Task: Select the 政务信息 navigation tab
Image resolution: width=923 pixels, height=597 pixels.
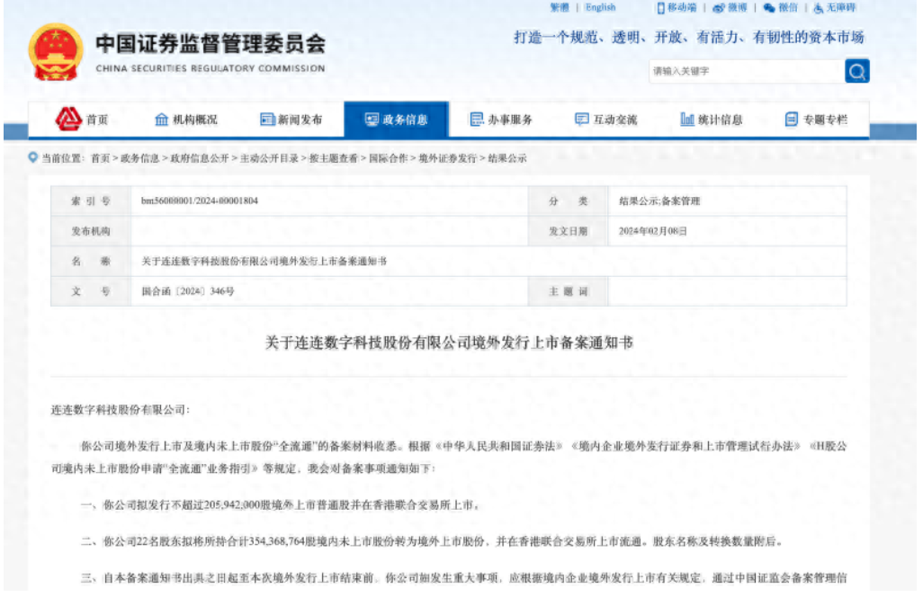Action: [x=396, y=120]
